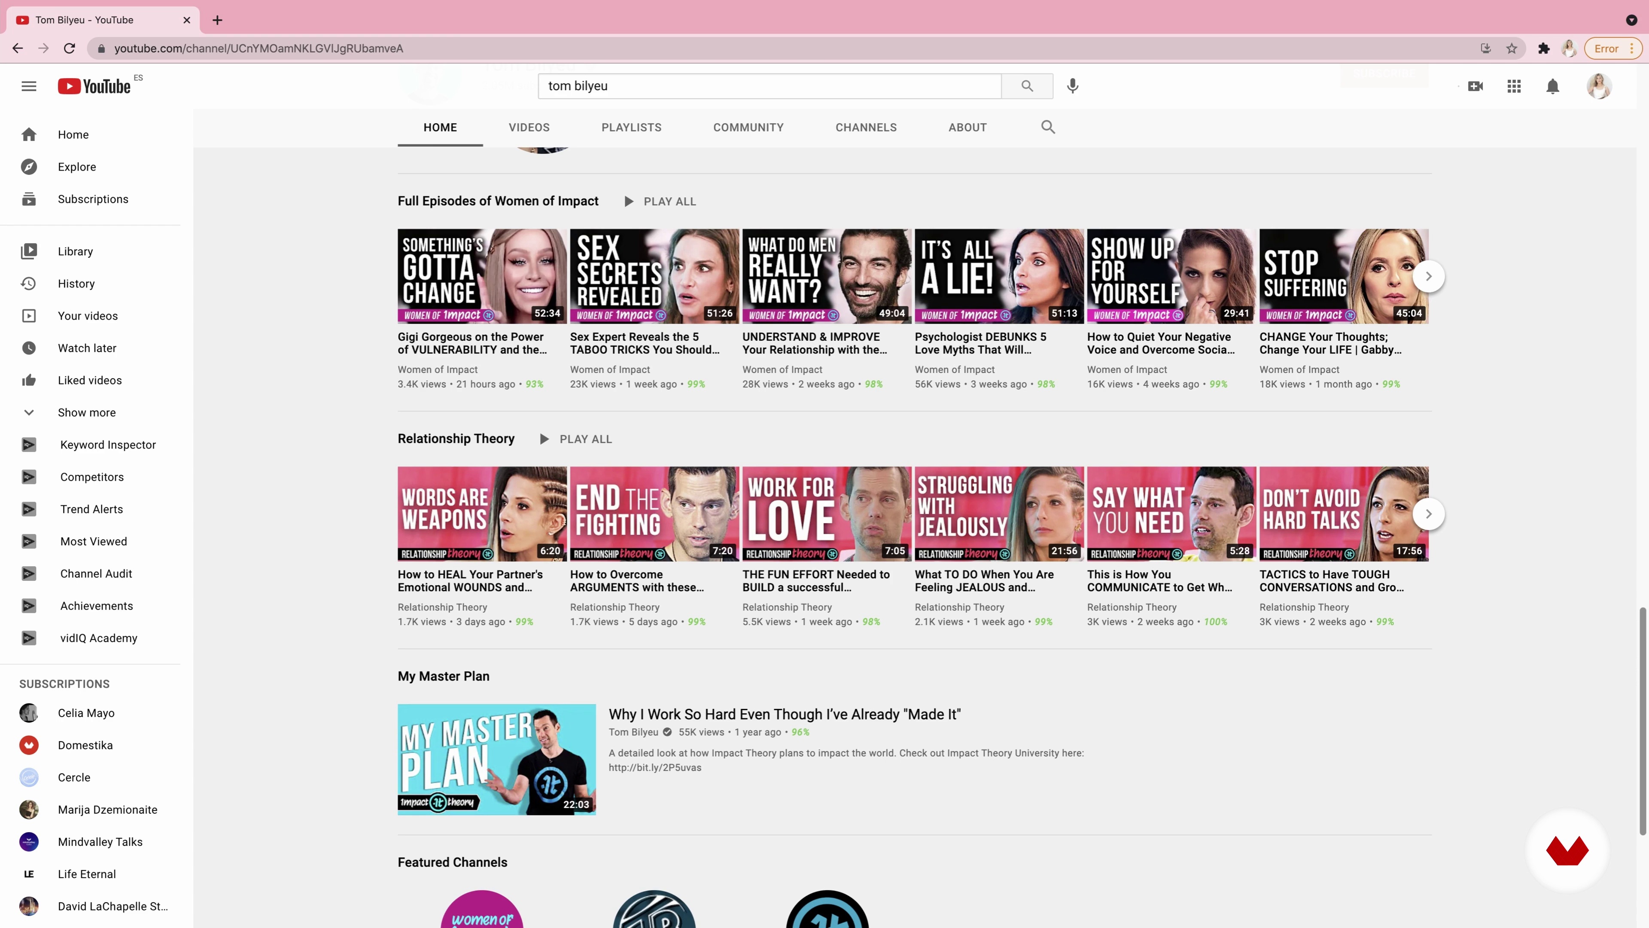Open the Create video camera icon

coord(1476,86)
